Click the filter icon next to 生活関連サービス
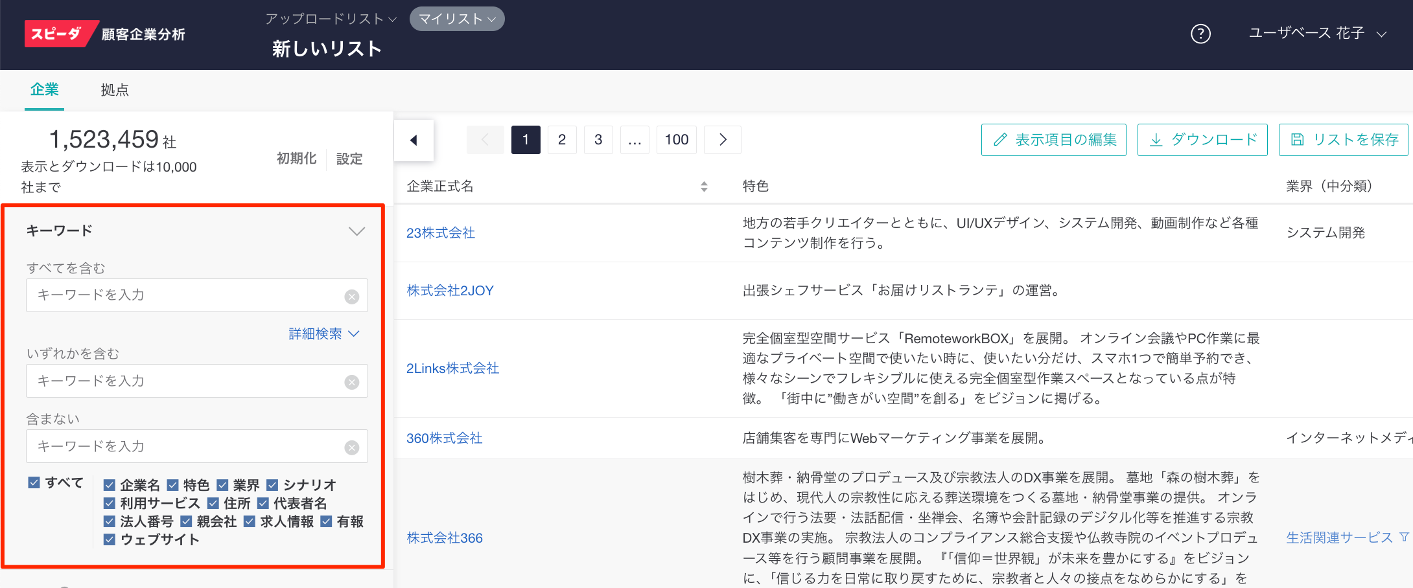 (x=1403, y=537)
